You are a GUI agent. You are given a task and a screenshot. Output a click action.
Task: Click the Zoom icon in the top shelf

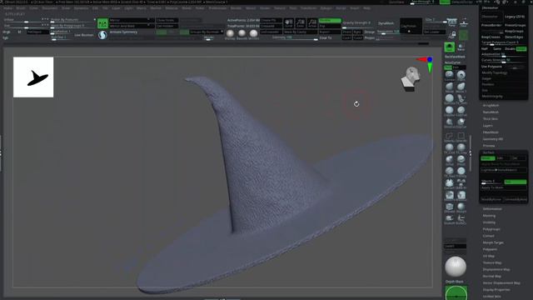(x=301, y=23)
